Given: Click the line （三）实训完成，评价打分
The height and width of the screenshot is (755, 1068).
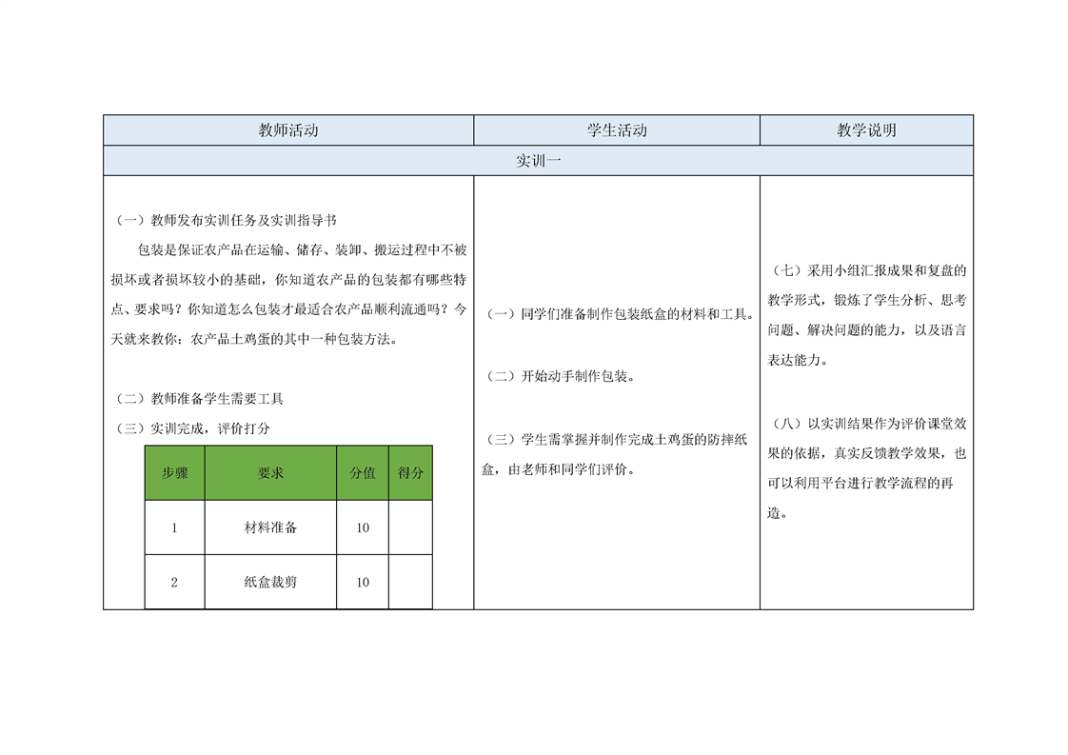Looking at the screenshot, I should [x=191, y=428].
